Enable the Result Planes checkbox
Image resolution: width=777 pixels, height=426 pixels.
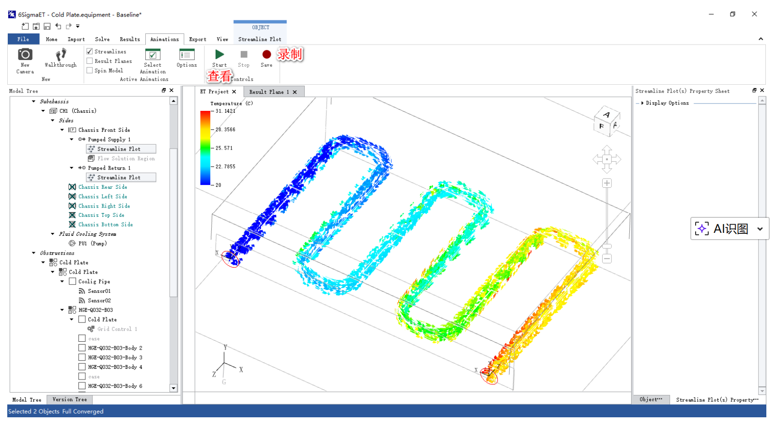coord(90,61)
